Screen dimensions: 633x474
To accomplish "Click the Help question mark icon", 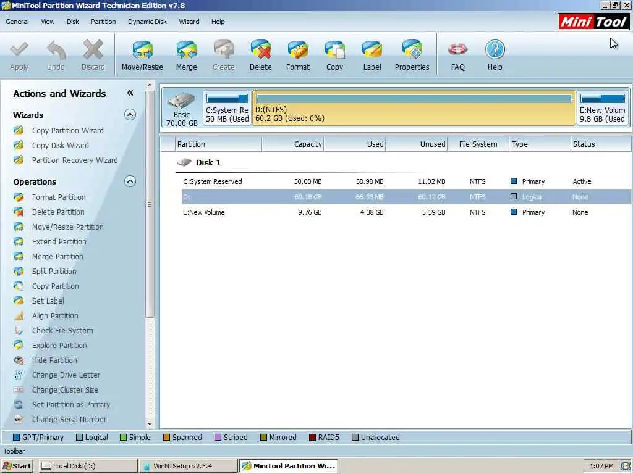I will coord(495,50).
